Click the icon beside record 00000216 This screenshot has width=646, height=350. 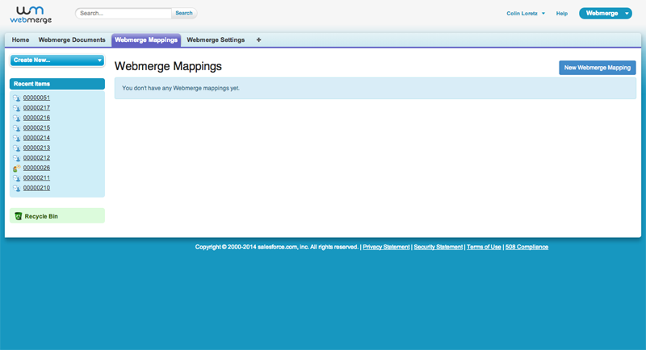16,118
